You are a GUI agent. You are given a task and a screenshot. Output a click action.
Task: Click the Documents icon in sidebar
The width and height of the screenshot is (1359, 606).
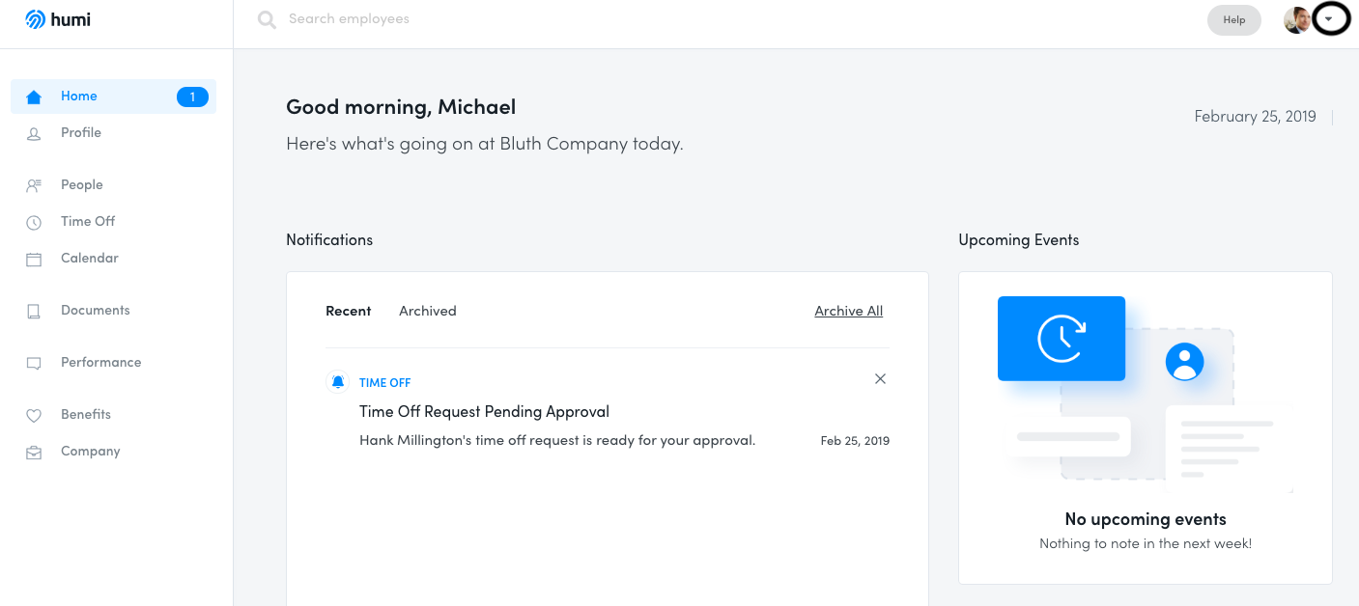tap(34, 311)
